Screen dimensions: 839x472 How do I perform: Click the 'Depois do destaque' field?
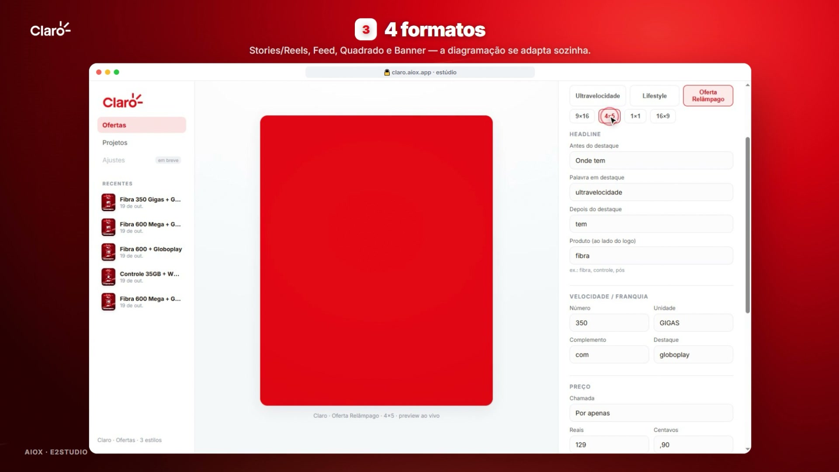[x=651, y=224]
